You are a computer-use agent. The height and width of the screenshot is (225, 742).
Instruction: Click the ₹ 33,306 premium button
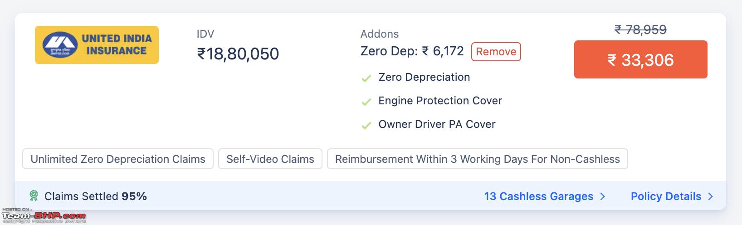point(641,59)
